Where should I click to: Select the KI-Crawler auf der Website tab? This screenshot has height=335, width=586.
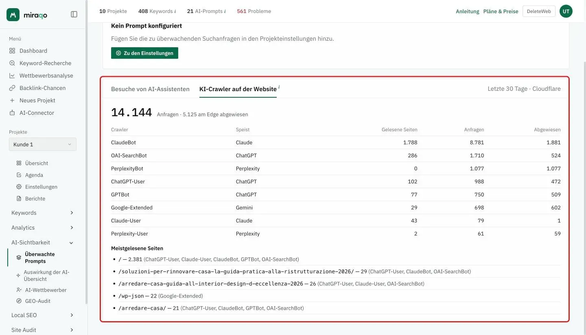pyautogui.click(x=238, y=89)
